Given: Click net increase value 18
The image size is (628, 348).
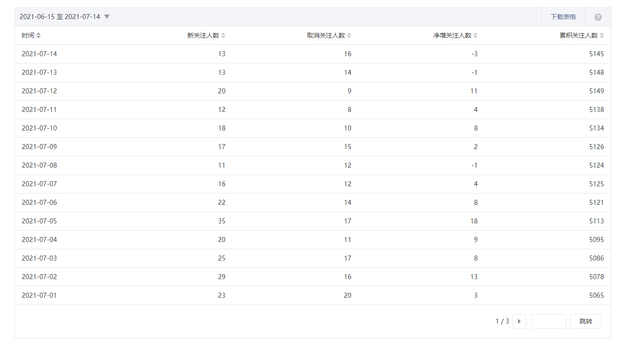Looking at the screenshot, I should [474, 221].
